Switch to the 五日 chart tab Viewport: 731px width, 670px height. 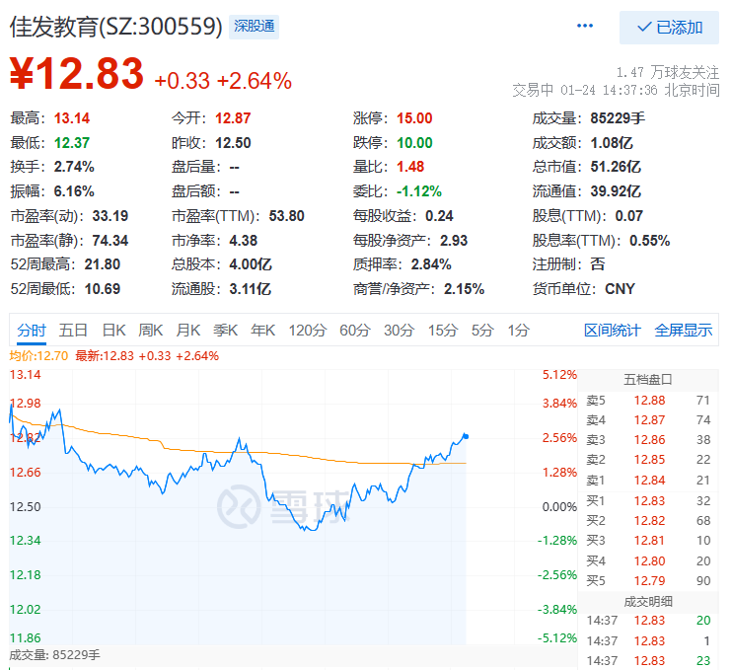click(73, 331)
